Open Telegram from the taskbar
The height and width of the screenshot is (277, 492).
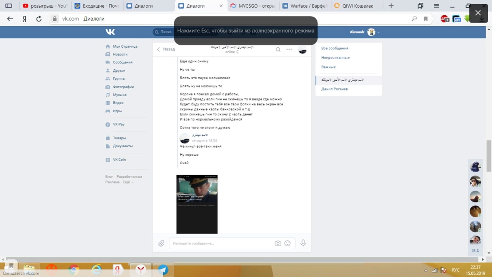click(x=163, y=269)
